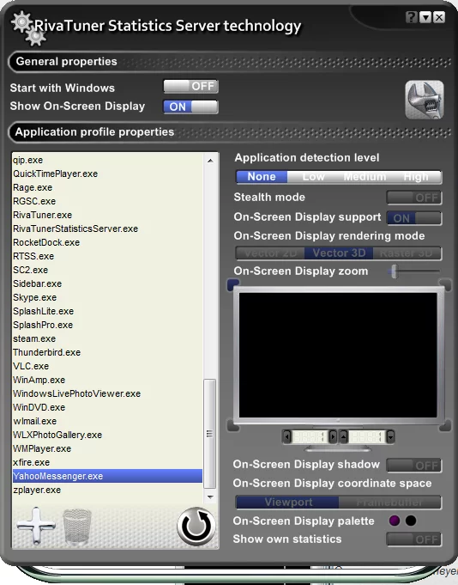Click the purple OSD palette color

[395, 521]
